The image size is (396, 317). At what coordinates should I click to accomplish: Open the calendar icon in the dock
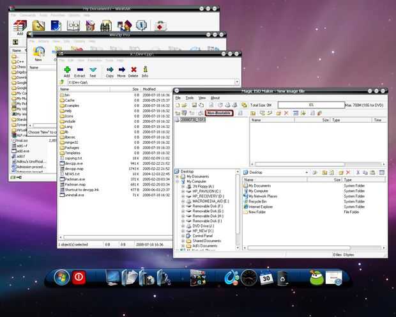(266, 277)
